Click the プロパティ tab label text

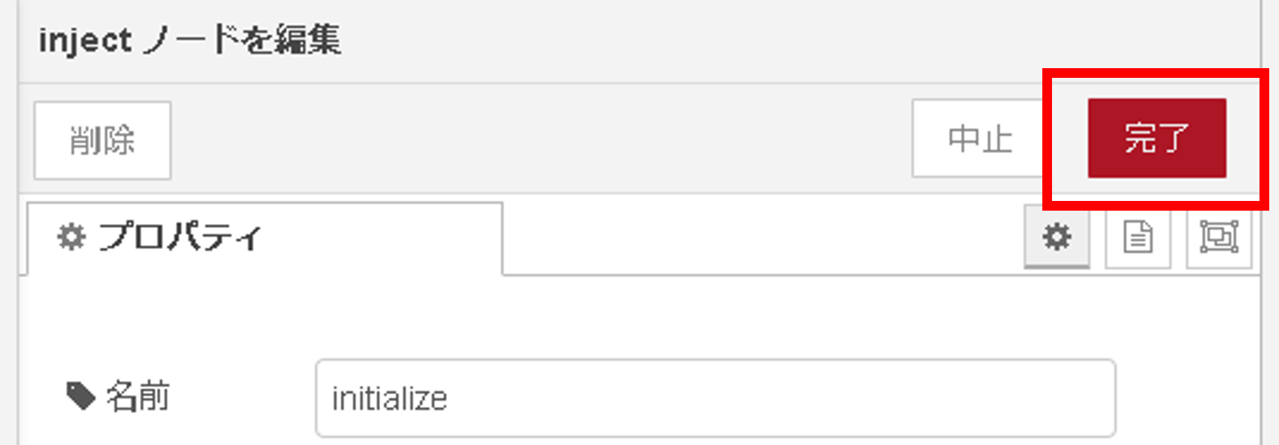(x=180, y=237)
